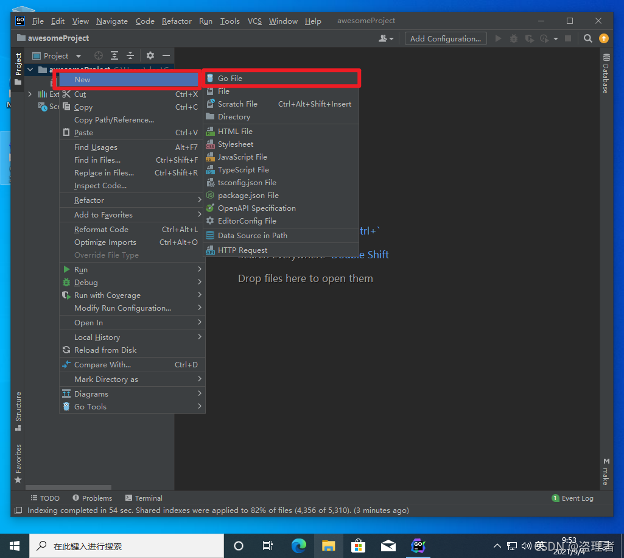Screen dimensions: 624x558
Task: Click the Stop square toolbar icon
Action: click(x=568, y=38)
